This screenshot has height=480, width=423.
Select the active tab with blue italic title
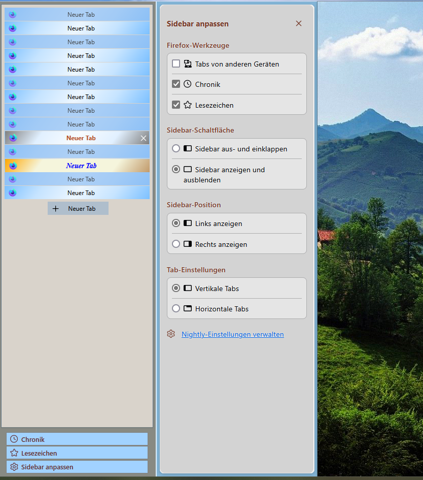[77, 165]
